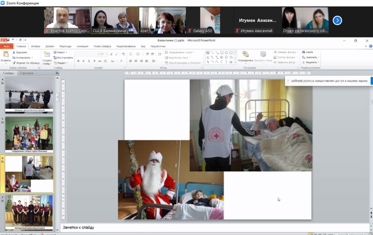Click the Zoom next participants arrow button

pyautogui.click(x=337, y=20)
